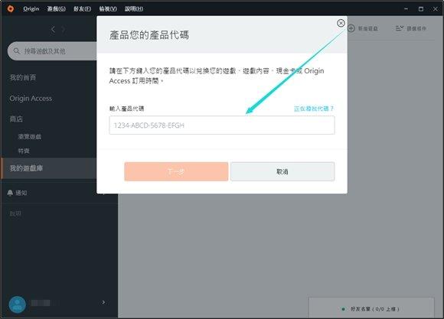Open the 遊戲(G) menu
Image resolution: width=444 pixels, height=319 pixels.
click(x=57, y=8)
